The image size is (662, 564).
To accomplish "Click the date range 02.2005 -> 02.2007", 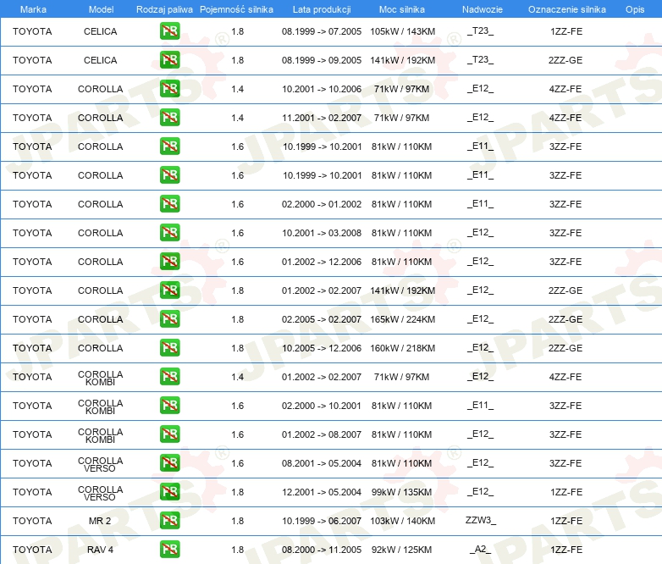I will (322, 319).
